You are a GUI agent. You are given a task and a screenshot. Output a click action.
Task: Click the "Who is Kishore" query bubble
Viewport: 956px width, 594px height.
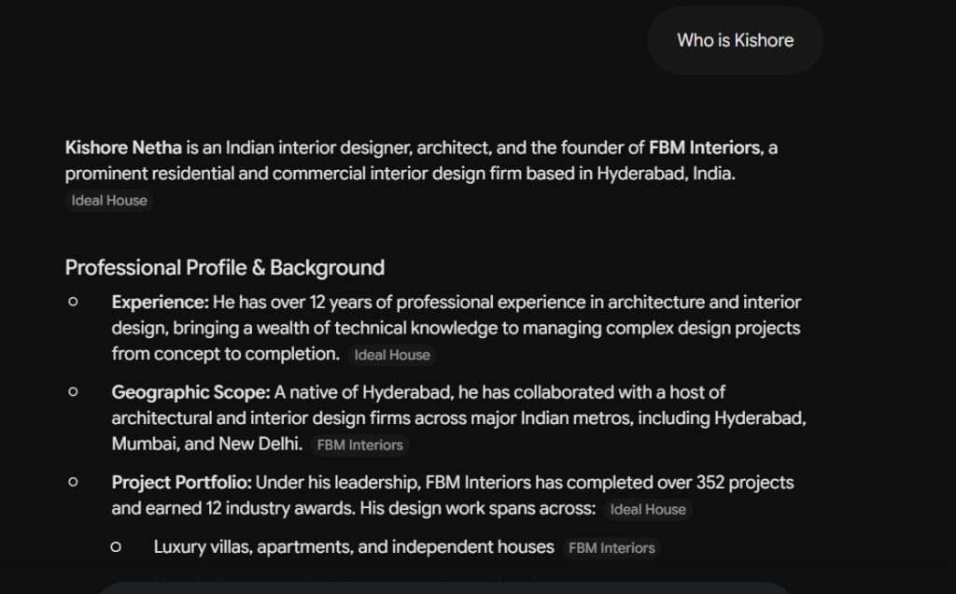click(x=736, y=40)
